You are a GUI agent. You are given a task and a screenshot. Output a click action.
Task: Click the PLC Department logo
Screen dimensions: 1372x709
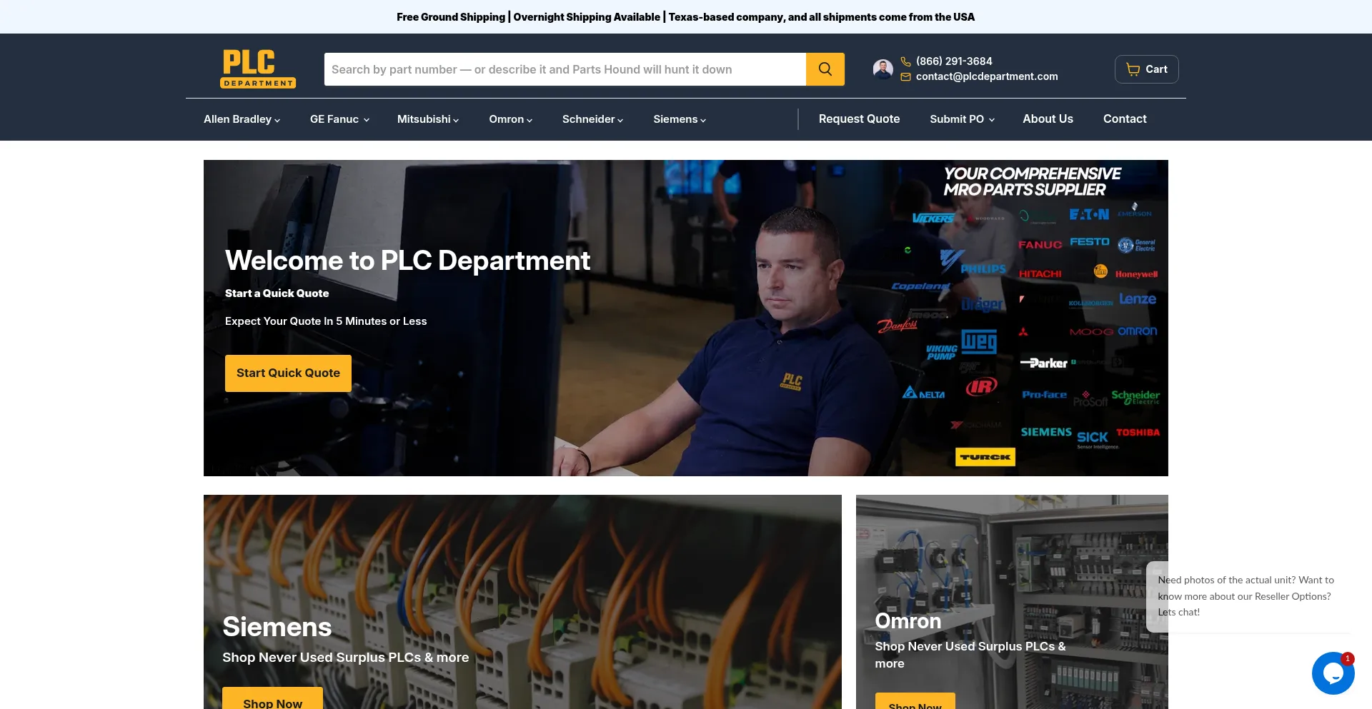(x=258, y=69)
